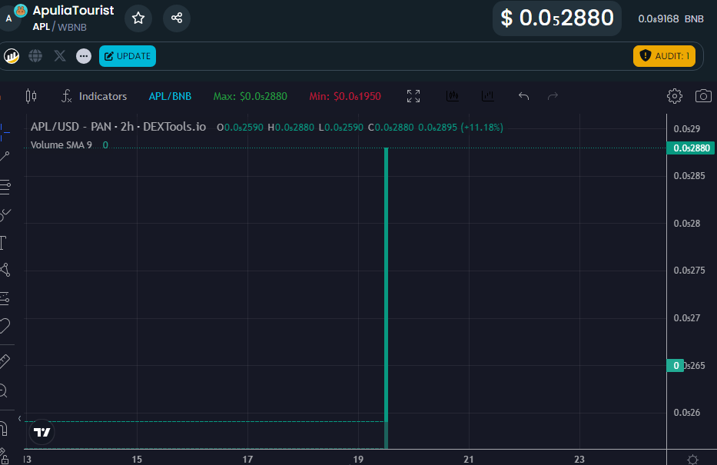The width and height of the screenshot is (717, 465).
Task: Open the website globe icon
Action: (35, 56)
